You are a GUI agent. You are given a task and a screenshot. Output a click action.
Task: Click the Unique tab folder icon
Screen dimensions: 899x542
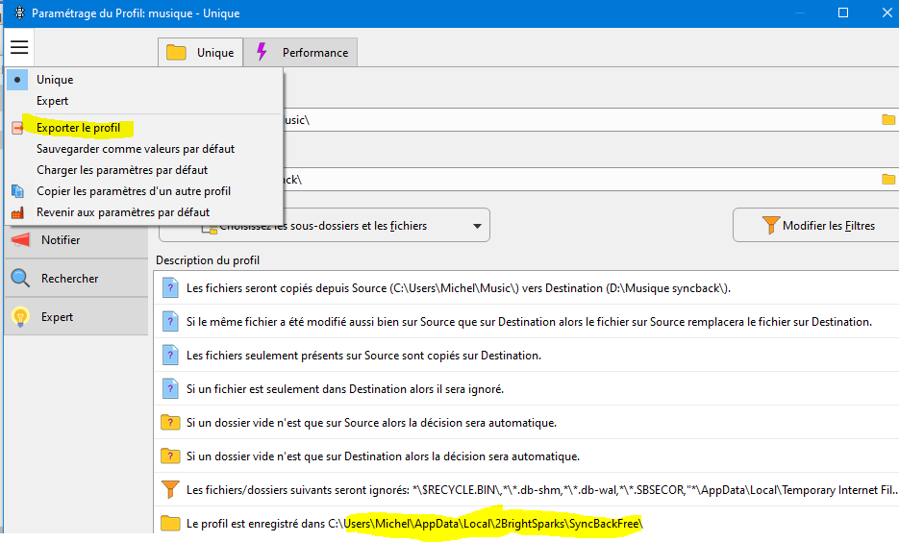(176, 53)
